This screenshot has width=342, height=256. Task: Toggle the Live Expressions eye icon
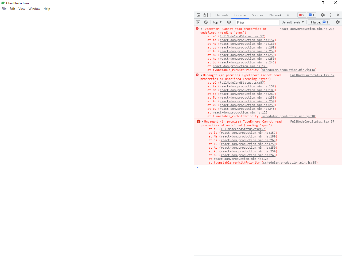coord(229,22)
